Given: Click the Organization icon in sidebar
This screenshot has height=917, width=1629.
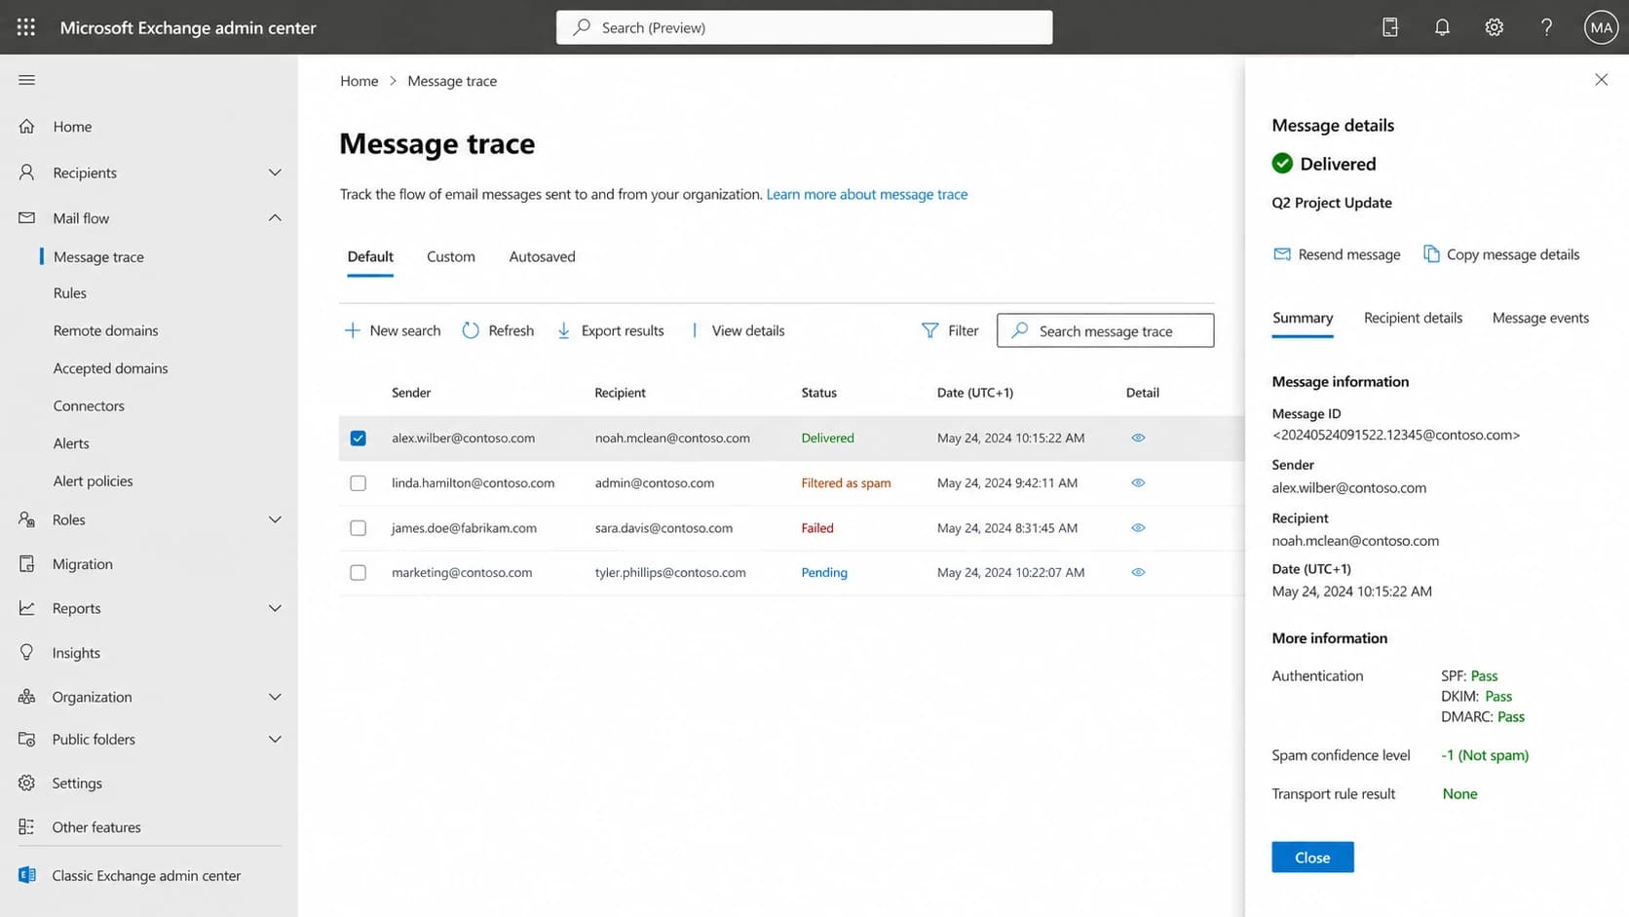Looking at the screenshot, I should tap(26, 696).
